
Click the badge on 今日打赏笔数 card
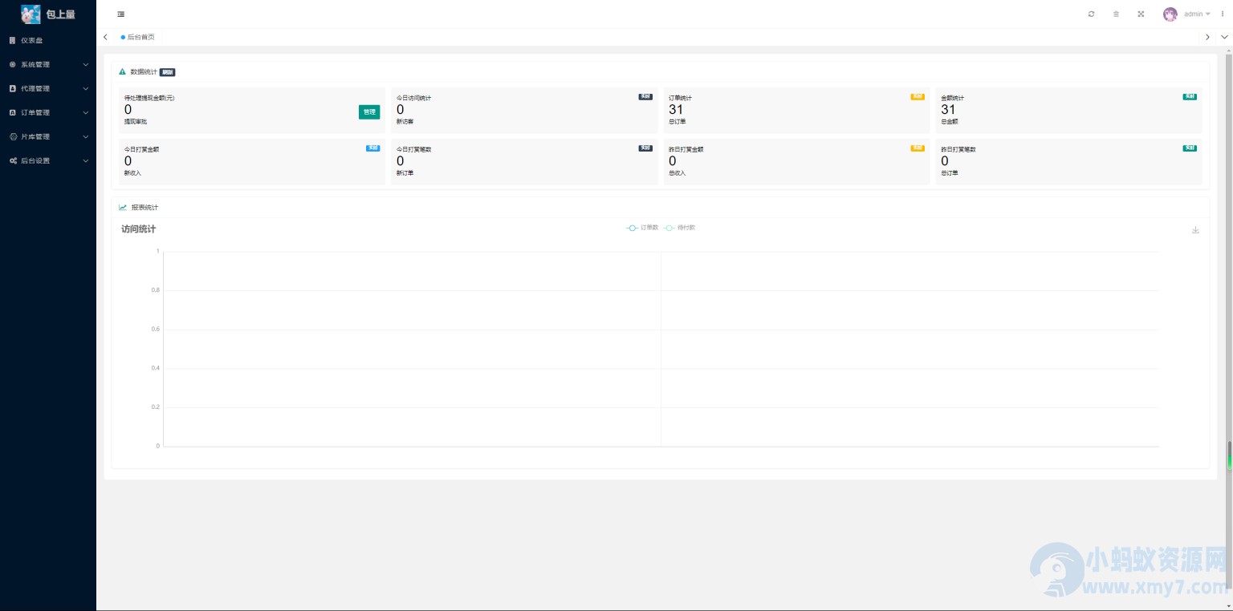pos(645,148)
